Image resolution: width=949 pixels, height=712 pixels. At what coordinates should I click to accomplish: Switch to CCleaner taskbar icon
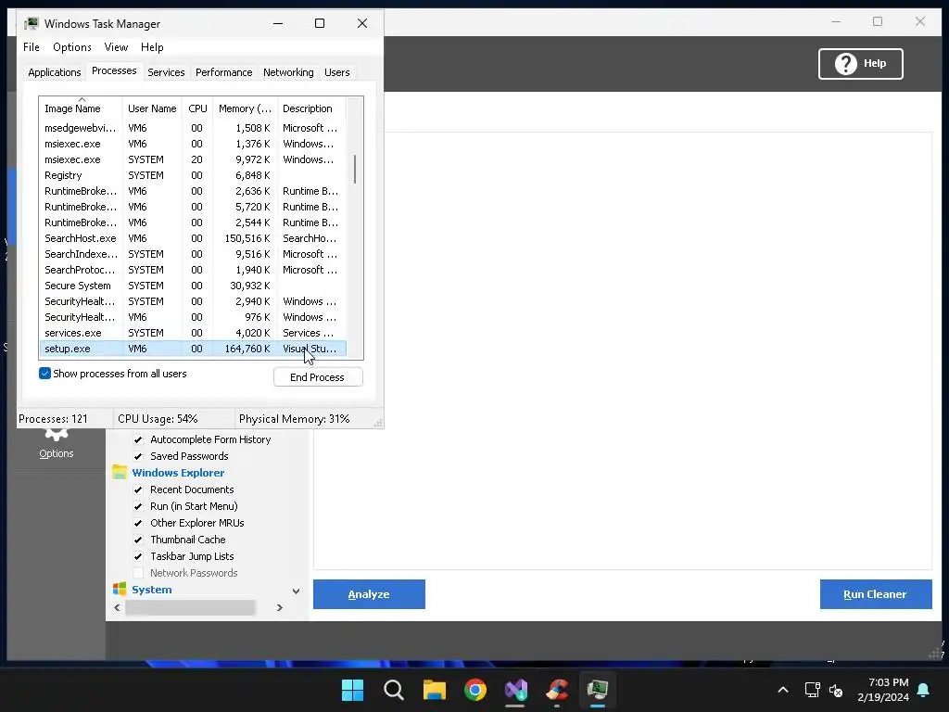(557, 690)
